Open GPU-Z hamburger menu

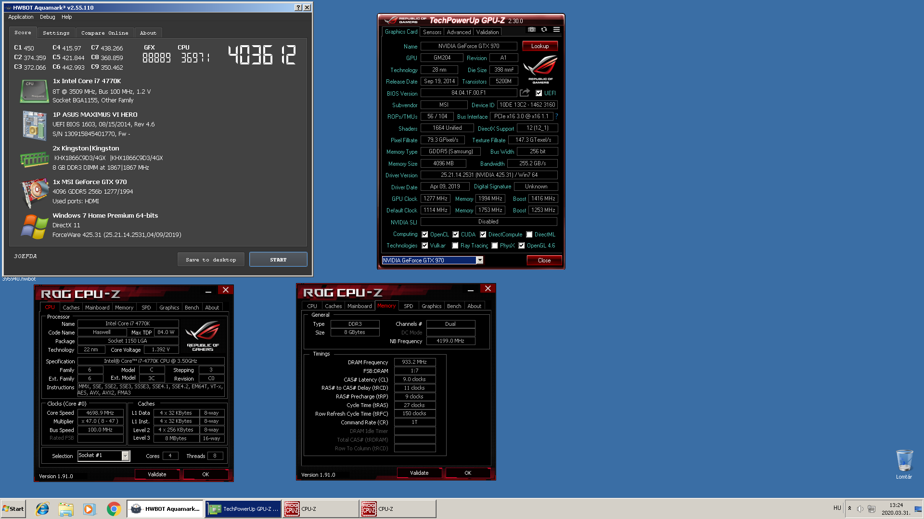coord(556,30)
